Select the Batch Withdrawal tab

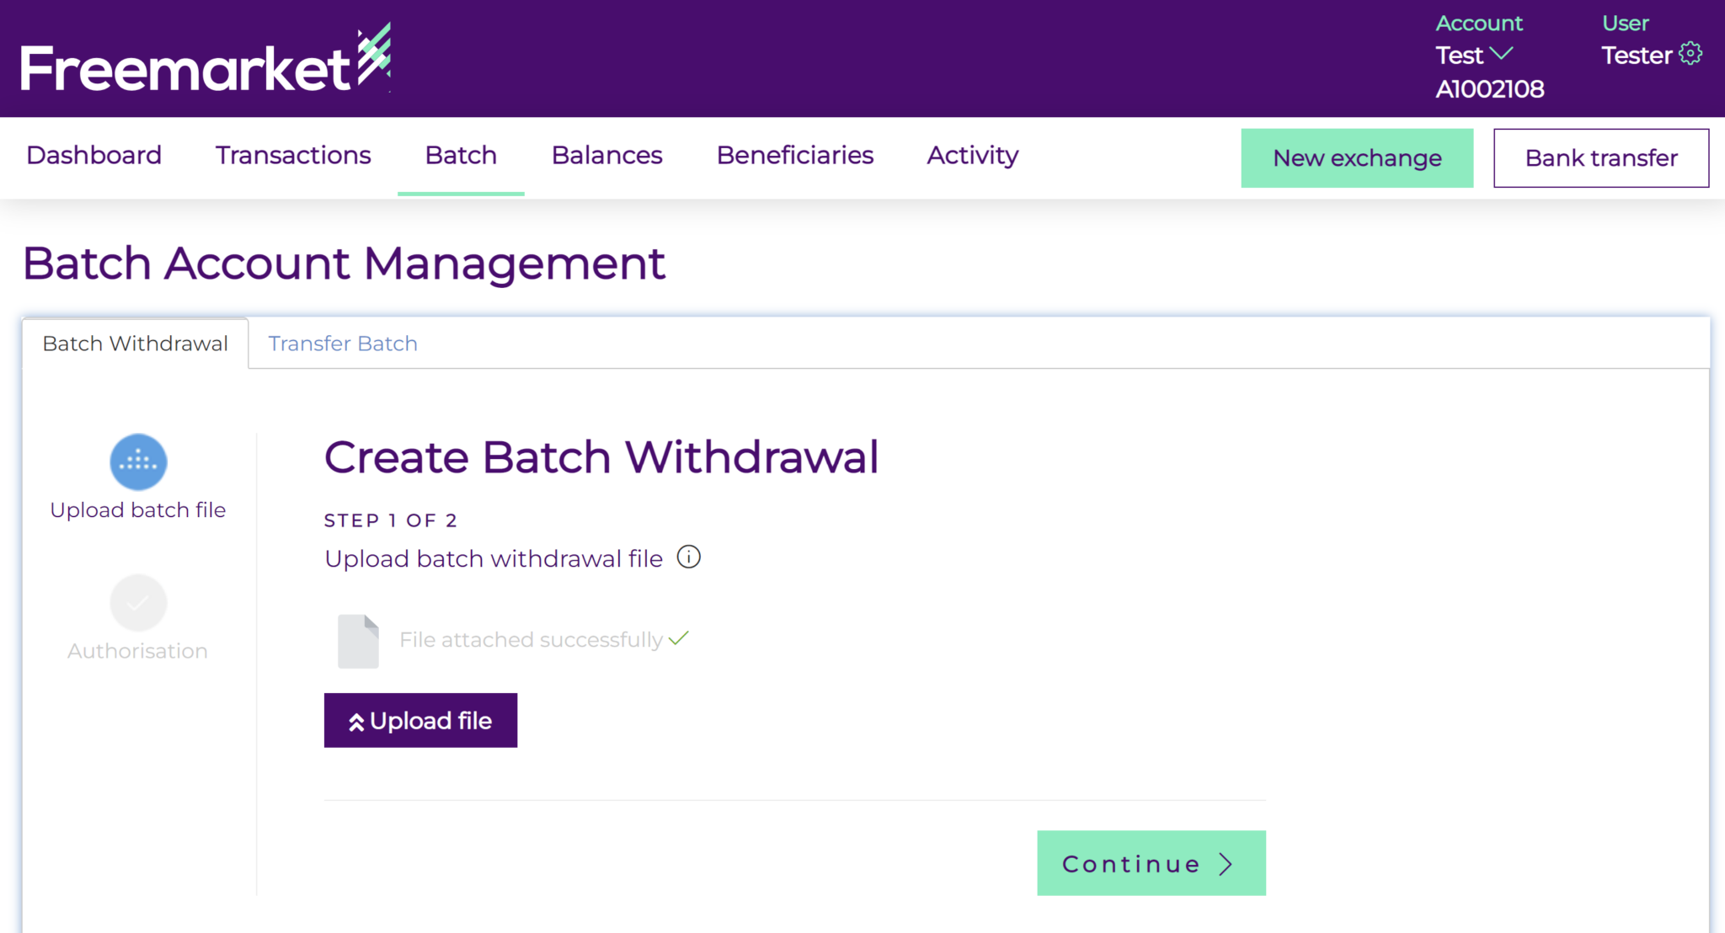(136, 344)
